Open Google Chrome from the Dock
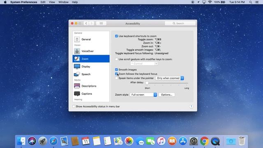Screen dimensions: 263x148 pos(204,141)
